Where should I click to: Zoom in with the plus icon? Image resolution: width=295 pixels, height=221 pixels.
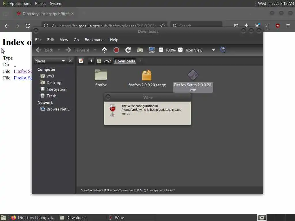click(x=180, y=50)
